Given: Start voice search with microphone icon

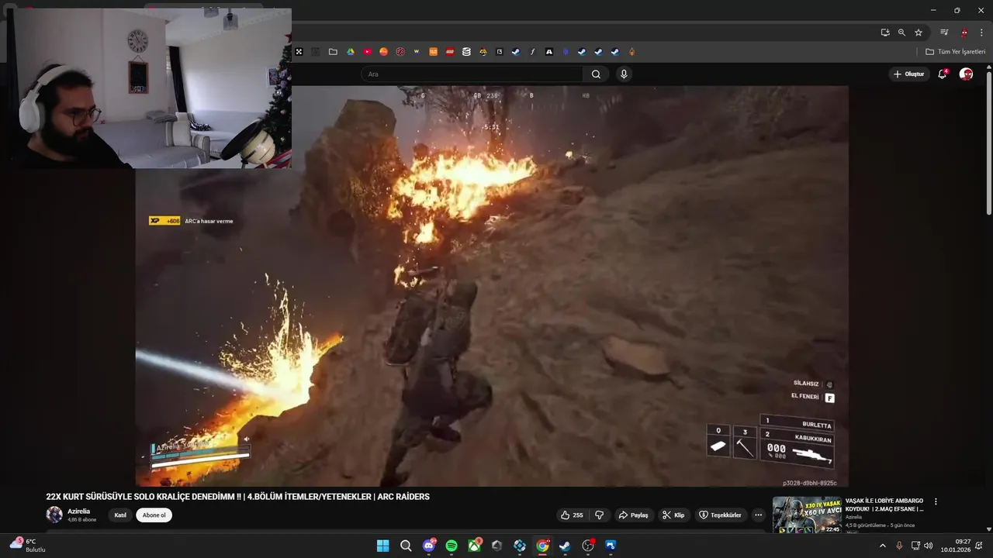Looking at the screenshot, I should [624, 74].
